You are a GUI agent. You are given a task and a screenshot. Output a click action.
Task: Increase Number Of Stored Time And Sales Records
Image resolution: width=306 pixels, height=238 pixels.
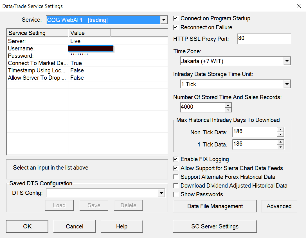coord(228,105)
